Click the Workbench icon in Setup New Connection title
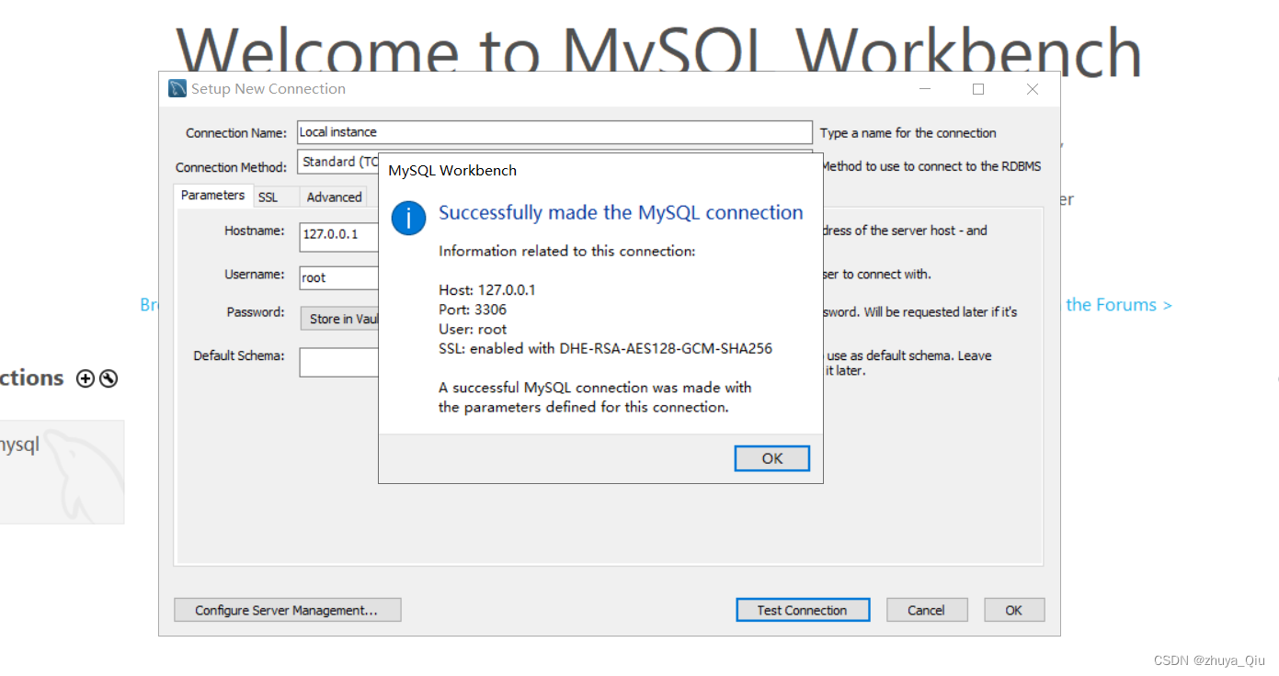The width and height of the screenshot is (1279, 676). pyautogui.click(x=177, y=89)
